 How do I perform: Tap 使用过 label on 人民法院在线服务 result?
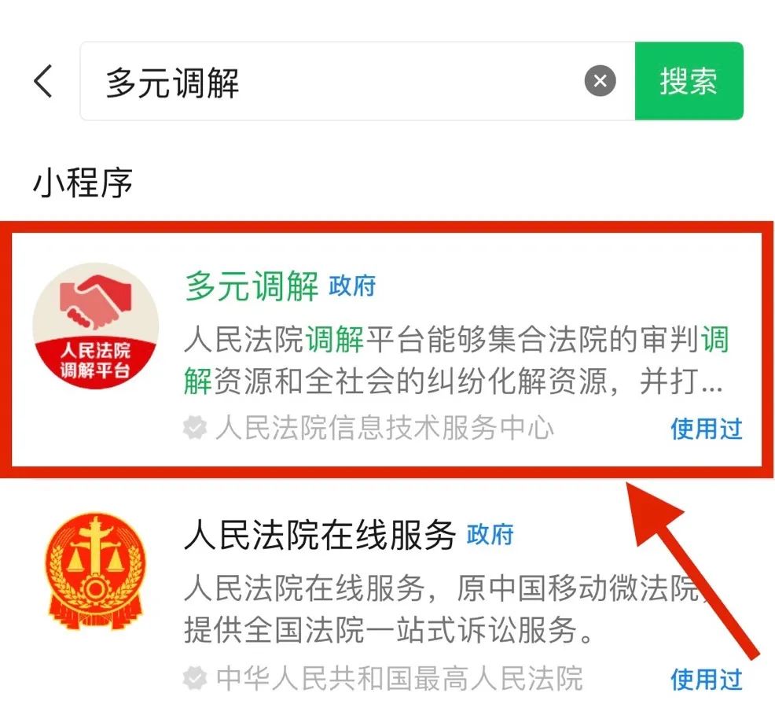tap(707, 679)
